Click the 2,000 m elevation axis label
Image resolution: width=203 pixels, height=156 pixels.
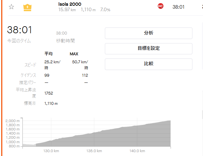13,121
